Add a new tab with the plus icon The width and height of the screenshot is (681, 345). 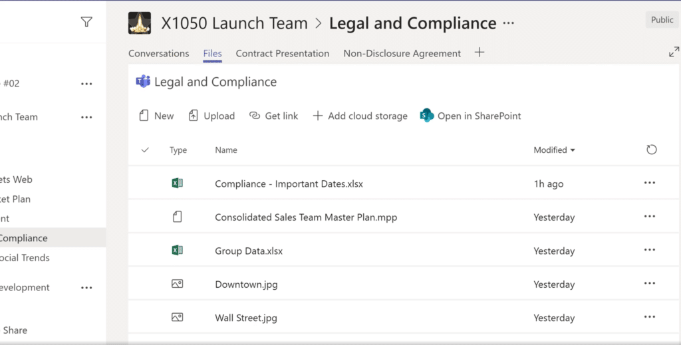pyautogui.click(x=479, y=53)
